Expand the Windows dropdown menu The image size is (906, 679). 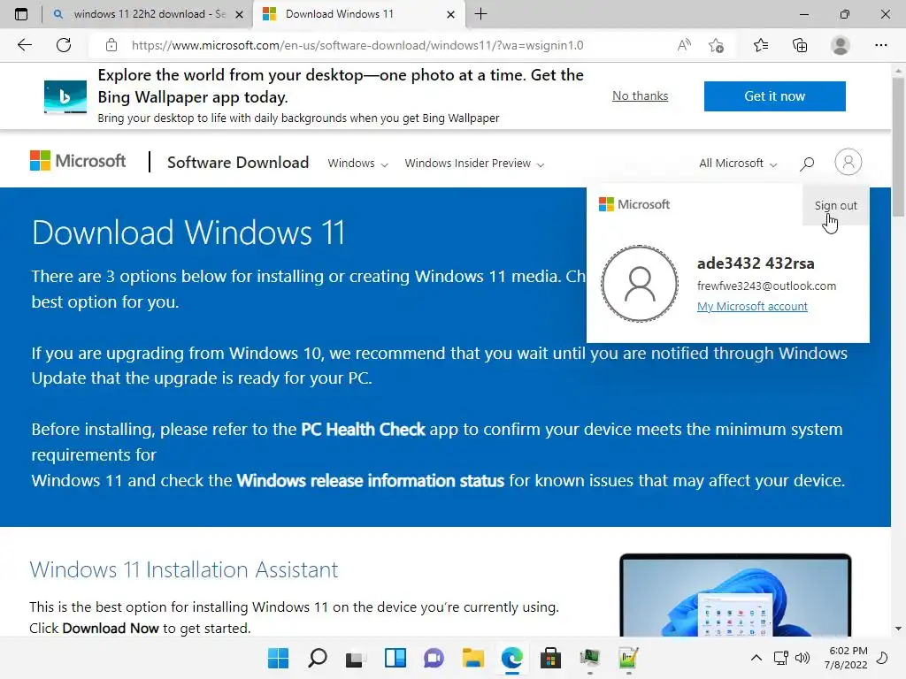pos(357,164)
